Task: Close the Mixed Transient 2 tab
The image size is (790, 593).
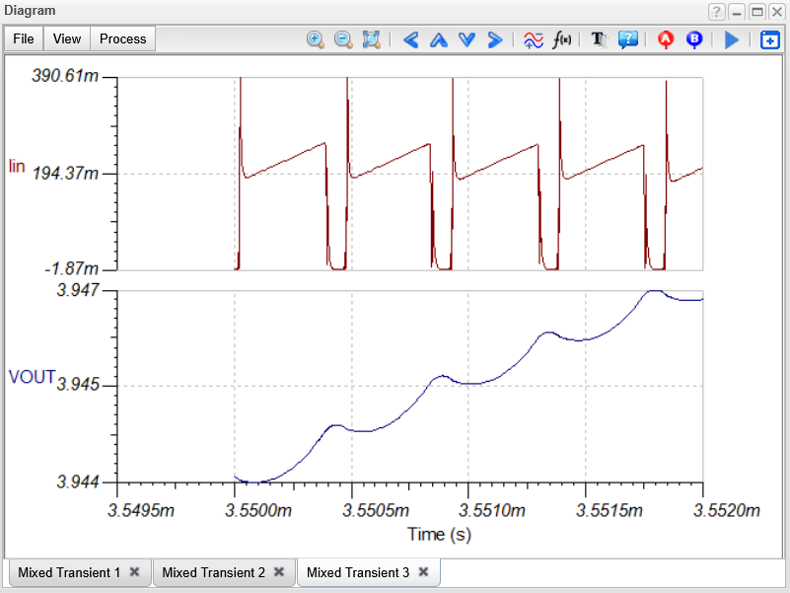Action: click(279, 572)
